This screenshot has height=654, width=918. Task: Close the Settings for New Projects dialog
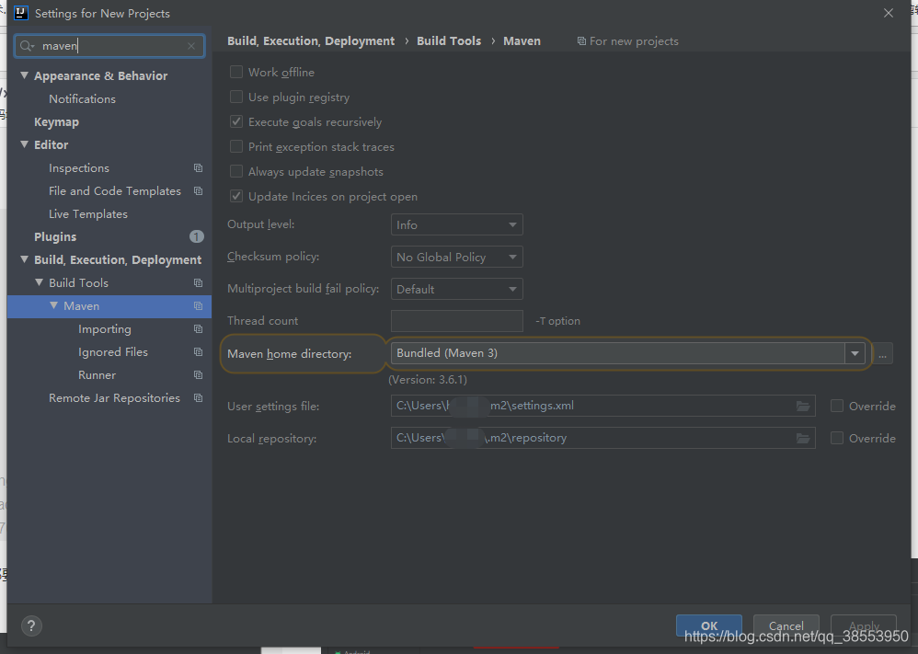click(x=889, y=13)
